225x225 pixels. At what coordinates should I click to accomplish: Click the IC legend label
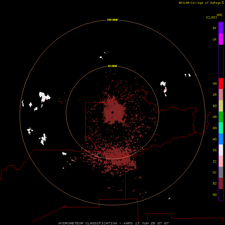point(214,161)
